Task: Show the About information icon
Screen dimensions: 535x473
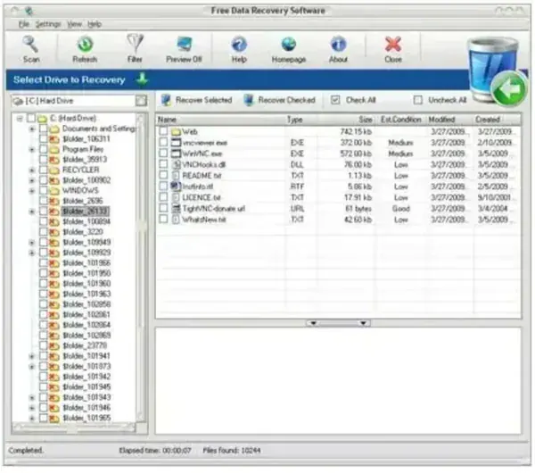Action: pos(338,44)
